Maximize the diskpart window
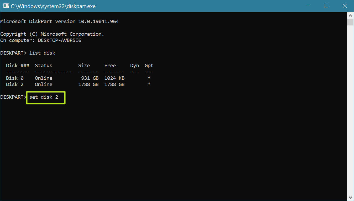The image size is (354, 201). (x=326, y=6)
